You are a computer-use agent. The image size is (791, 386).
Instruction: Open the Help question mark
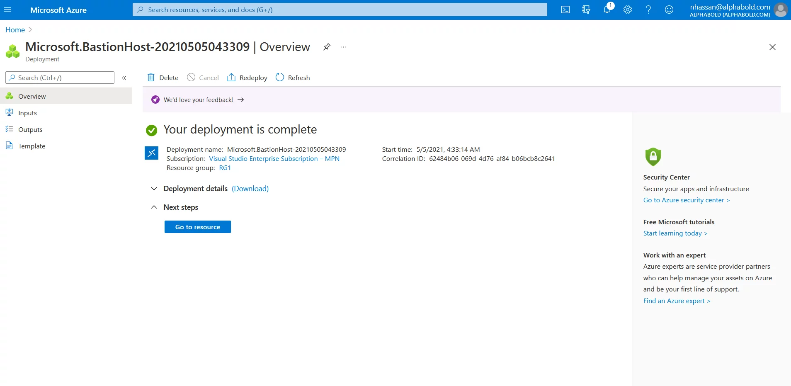point(648,10)
